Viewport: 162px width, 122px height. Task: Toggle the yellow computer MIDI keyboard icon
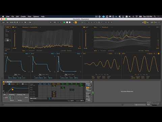pyautogui.click(x=145, y=22)
